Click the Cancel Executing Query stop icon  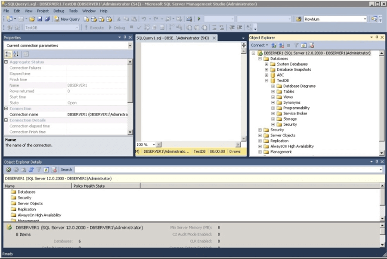point(132,28)
